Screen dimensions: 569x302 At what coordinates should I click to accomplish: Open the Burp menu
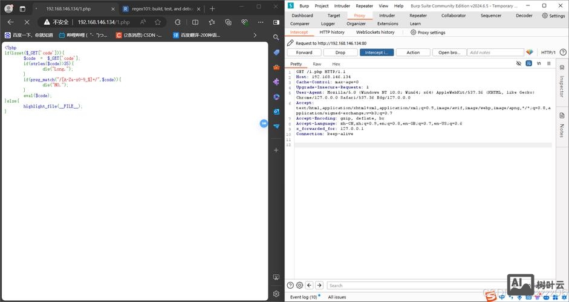(x=304, y=6)
